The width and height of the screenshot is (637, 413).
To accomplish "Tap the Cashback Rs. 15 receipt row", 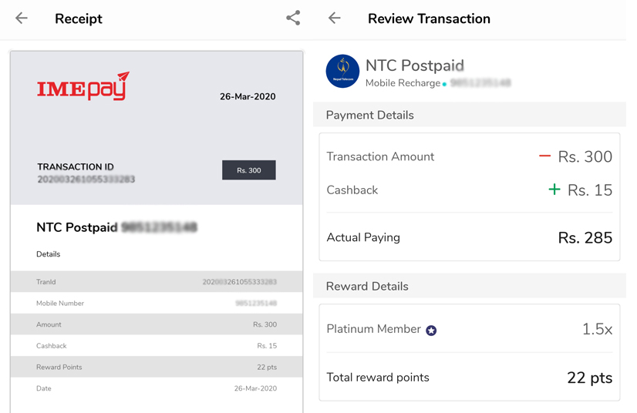I will pyautogui.click(x=157, y=346).
